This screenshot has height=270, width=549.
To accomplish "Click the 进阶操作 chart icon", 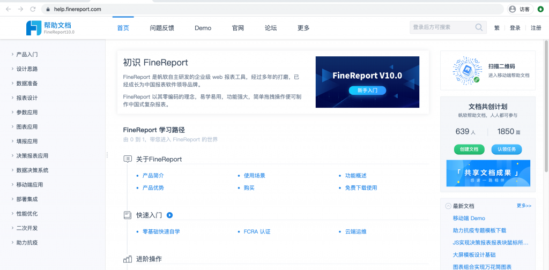I will point(128,259).
